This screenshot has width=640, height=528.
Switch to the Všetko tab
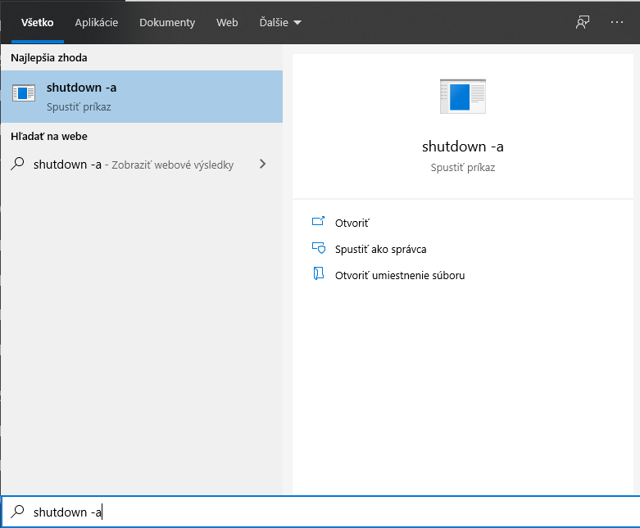[x=37, y=22]
